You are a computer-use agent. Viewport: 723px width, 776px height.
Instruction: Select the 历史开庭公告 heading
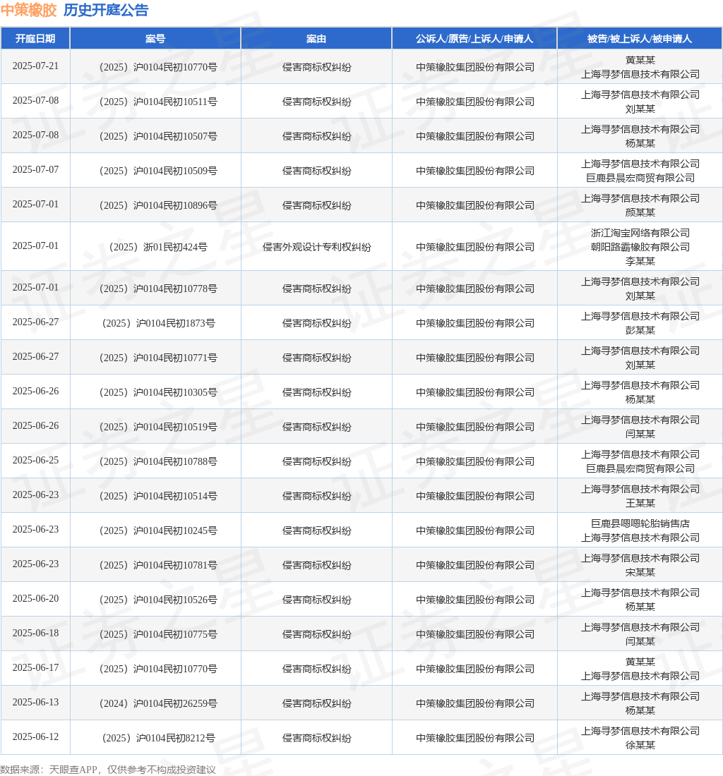coord(106,10)
